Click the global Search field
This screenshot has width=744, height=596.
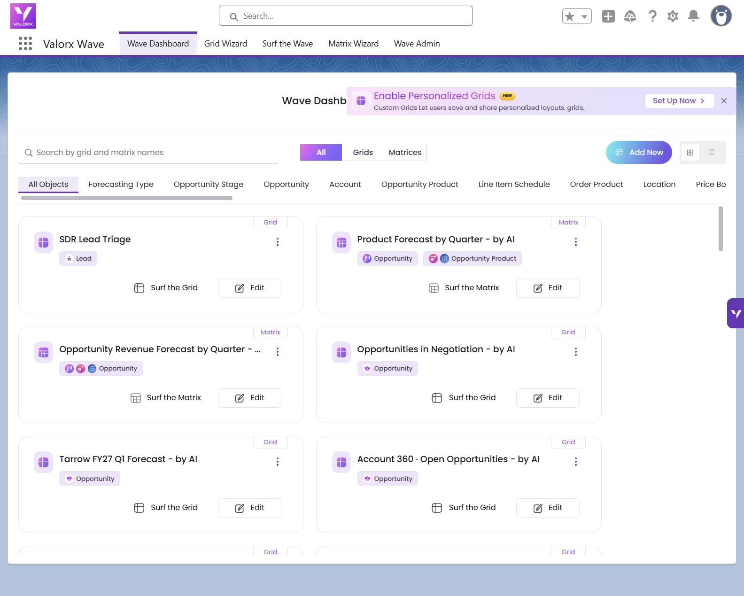346,16
